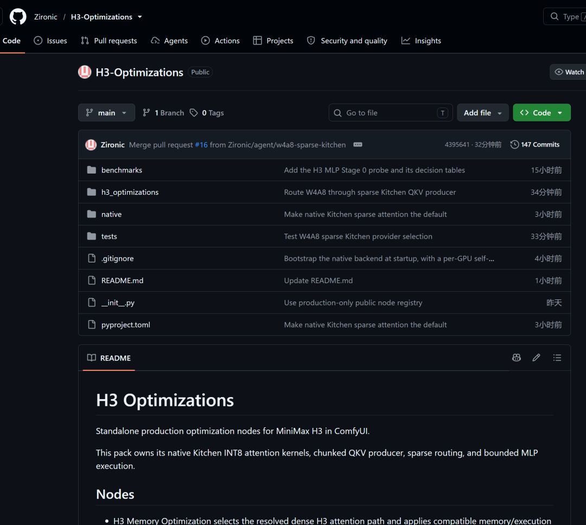Click the 'H3 Optimizations' README heading
This screenshot has width=586, height=525.
tap(165, 400)
